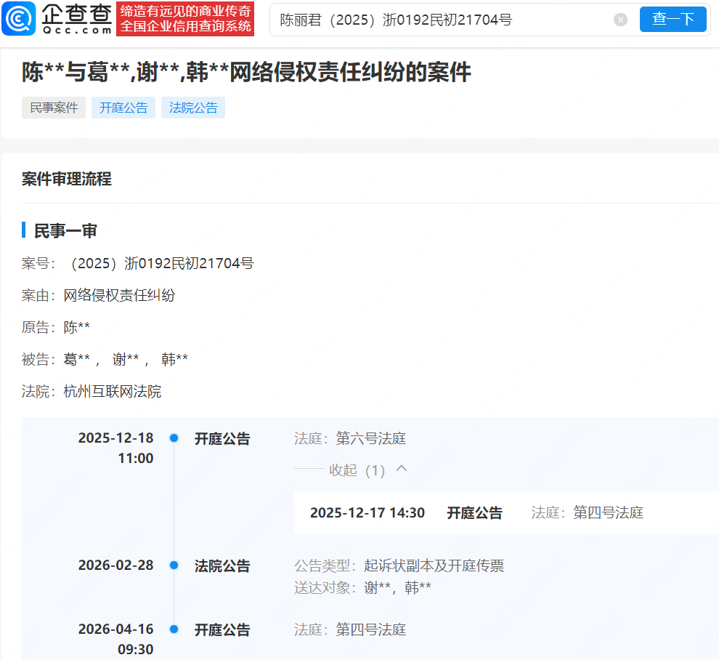
Task: Click the blue timeline dot beside 2026-02-28
Action: pos(174,566)
